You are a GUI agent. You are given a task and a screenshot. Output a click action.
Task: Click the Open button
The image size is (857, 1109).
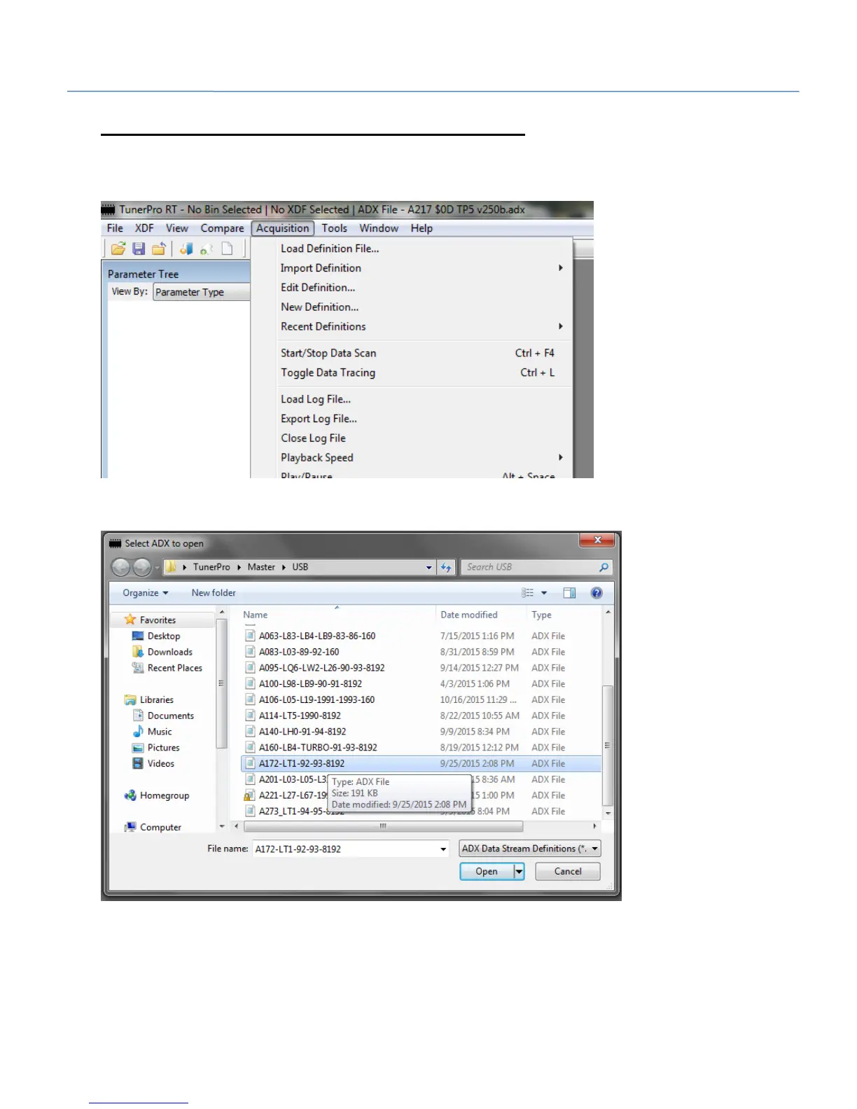[x=487, y=872]
